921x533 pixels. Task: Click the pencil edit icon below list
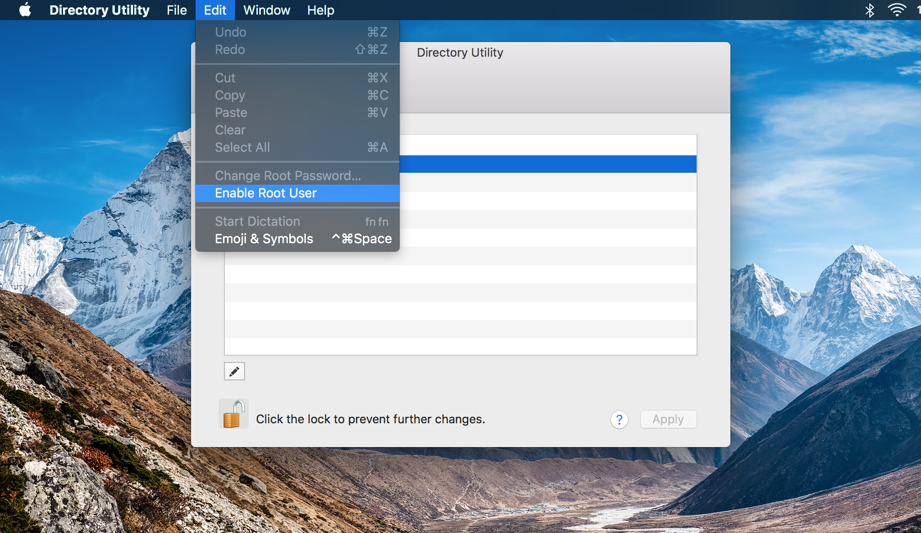click(234, 371)
